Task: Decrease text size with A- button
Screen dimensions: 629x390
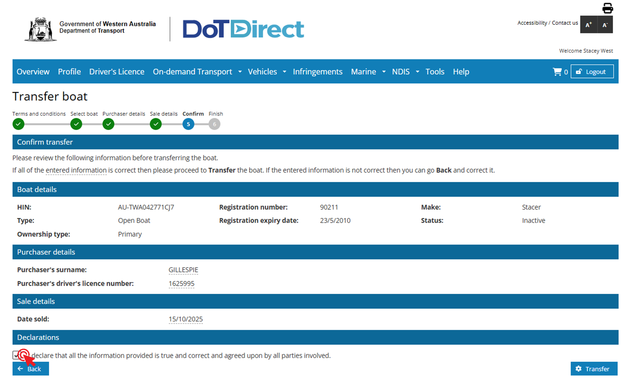Action: coord(605,25)
